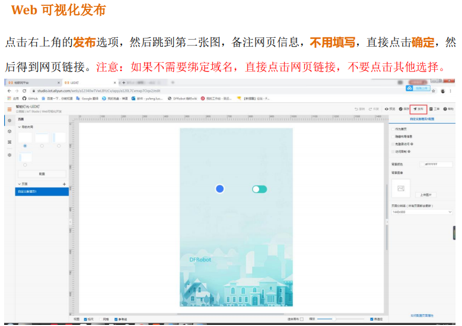The width and height of the screenshot is (462, 326).
Task: Click the bookmark star in address bar
Action: pyautogui.click(x=433, y=91)
